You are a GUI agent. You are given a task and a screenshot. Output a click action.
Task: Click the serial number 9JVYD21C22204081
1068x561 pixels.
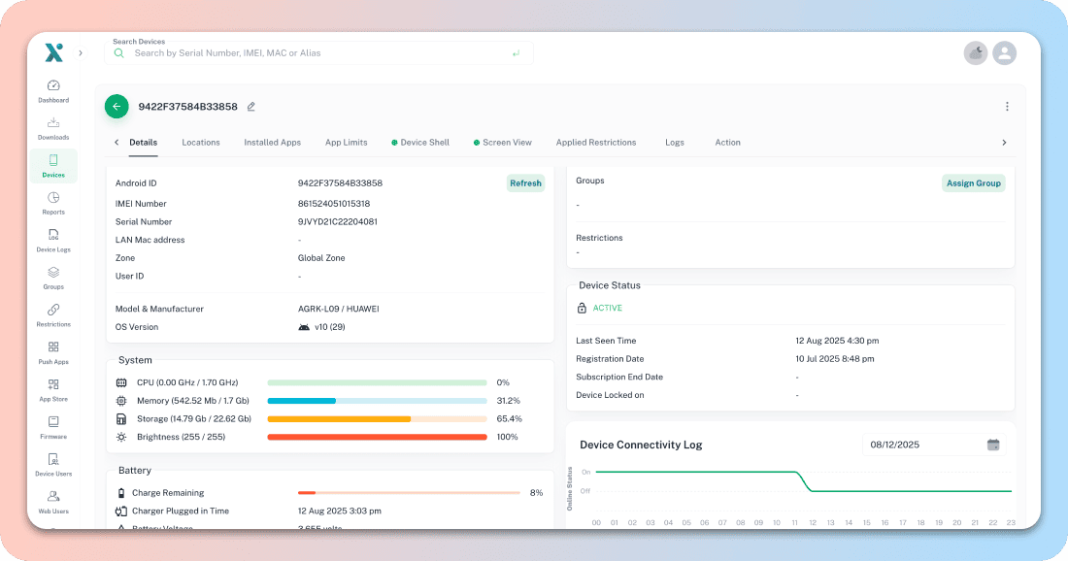[337, 222]
